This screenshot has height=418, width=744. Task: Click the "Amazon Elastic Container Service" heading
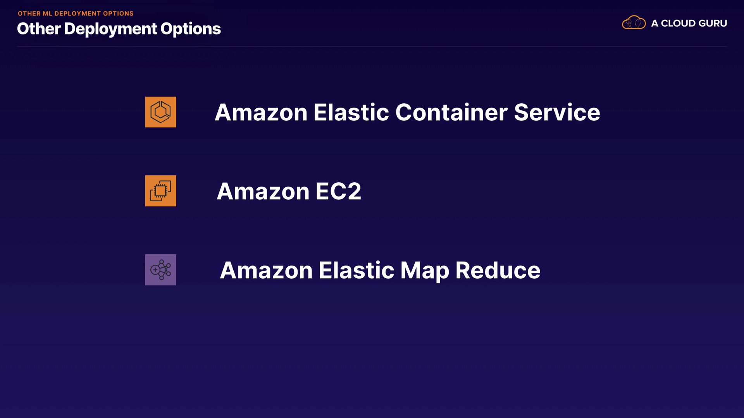pyautogui.click(x=407, y=112)
